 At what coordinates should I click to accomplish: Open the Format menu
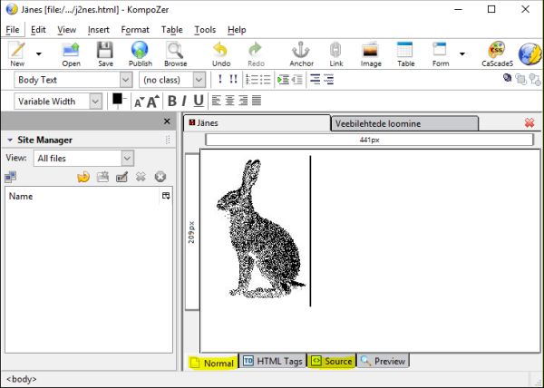[135, 30]
